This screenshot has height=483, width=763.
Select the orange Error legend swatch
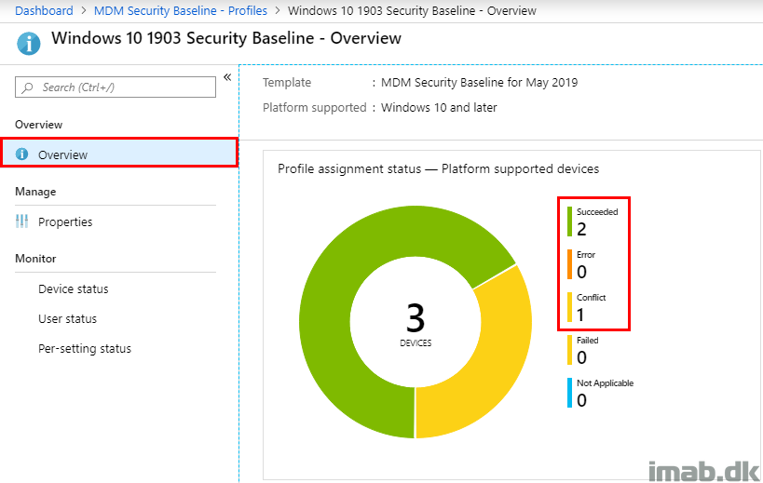click(569, 264)
